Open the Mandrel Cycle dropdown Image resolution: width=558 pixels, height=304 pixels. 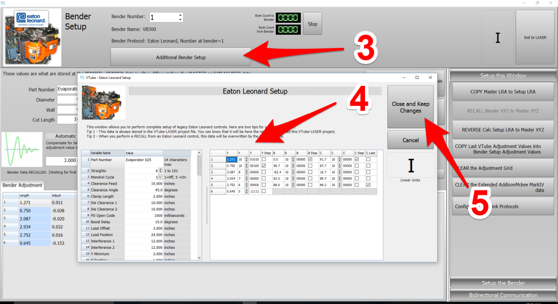pyautogui.click(x=160, y=177)
